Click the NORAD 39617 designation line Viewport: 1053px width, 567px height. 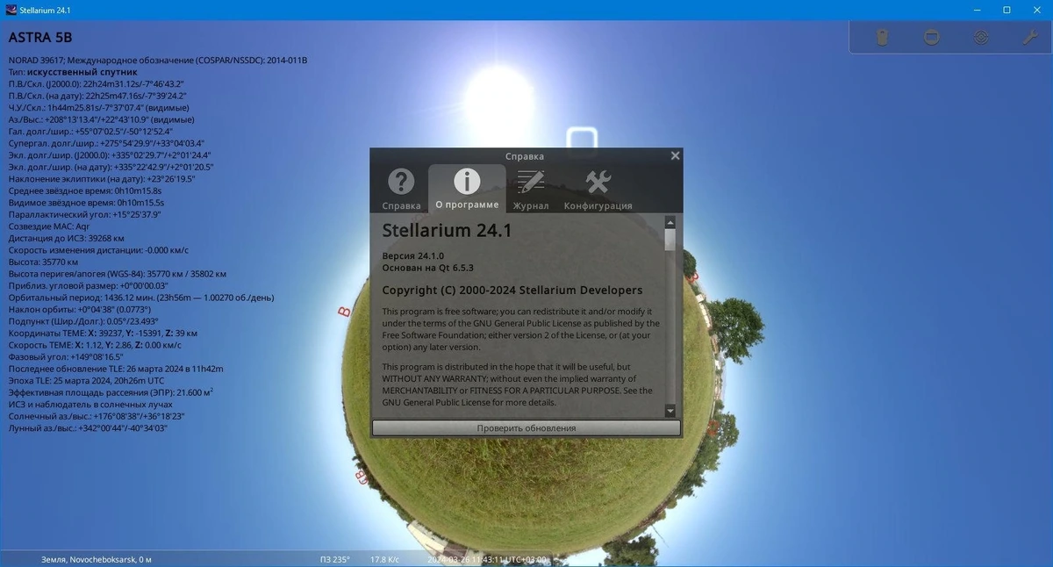pyautogui.click(x=158, y=61)
